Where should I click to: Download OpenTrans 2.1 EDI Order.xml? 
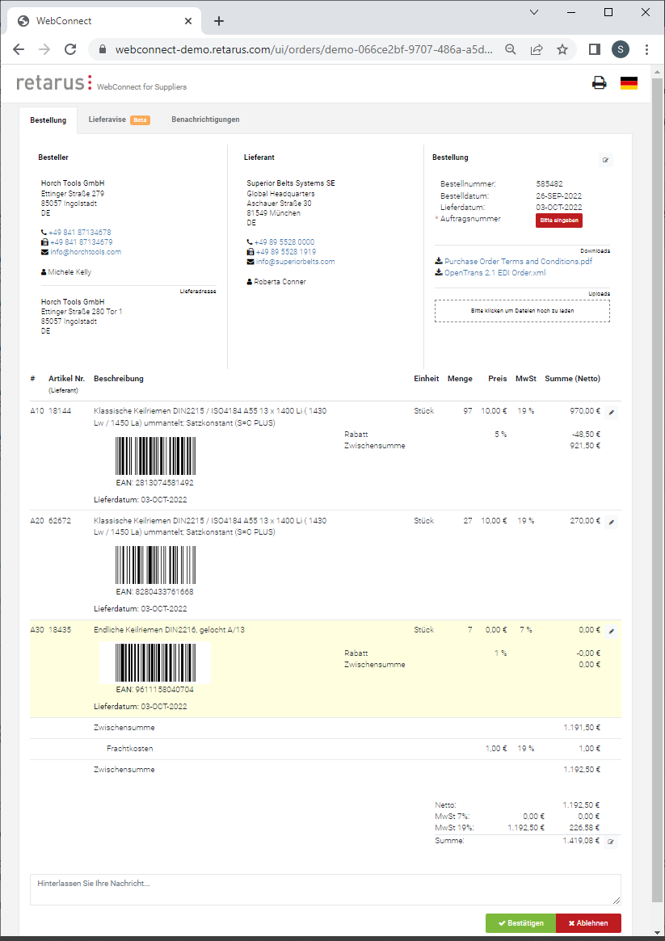coord(495,273)
